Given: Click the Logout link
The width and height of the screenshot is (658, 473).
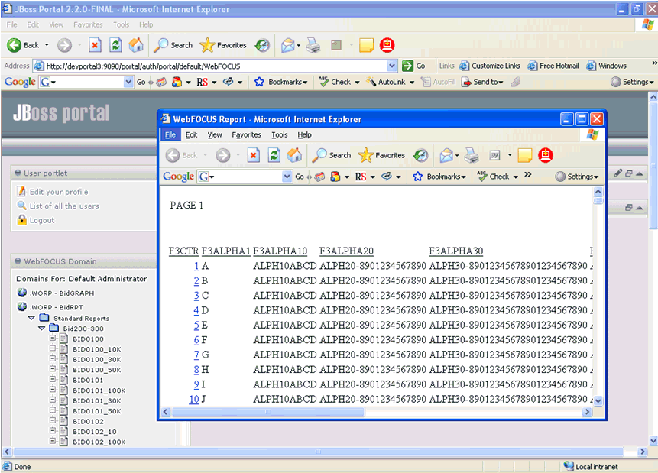Looking at the screenshot, I should point(42,220).
